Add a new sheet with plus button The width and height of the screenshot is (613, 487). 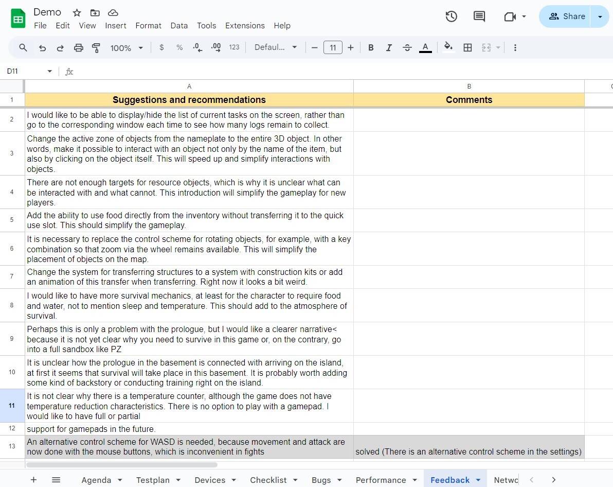click(33, 480)
